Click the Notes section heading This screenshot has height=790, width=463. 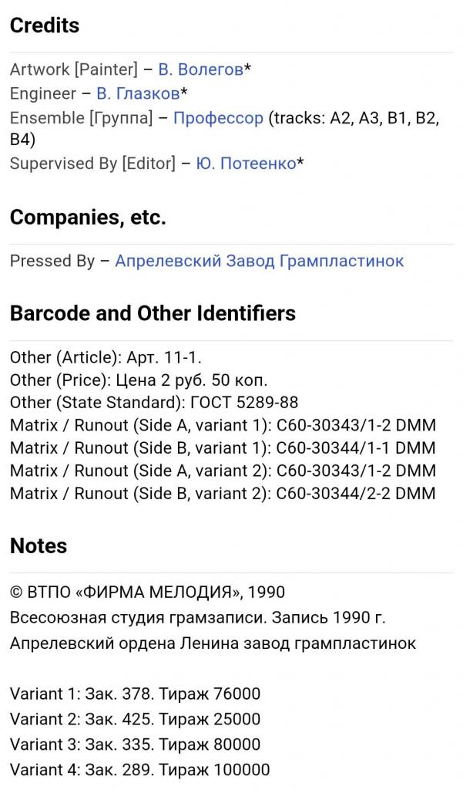[x=39, y=545]
